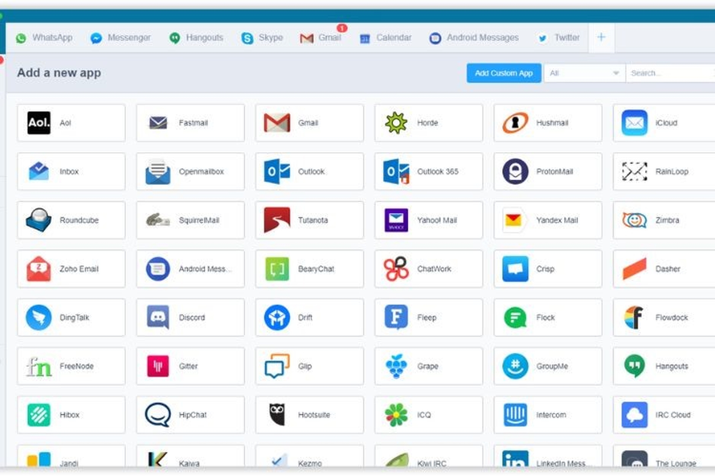715x476 pixels.
Task: Switch to the Messenger tab
Action: click(x=121, y=38)
